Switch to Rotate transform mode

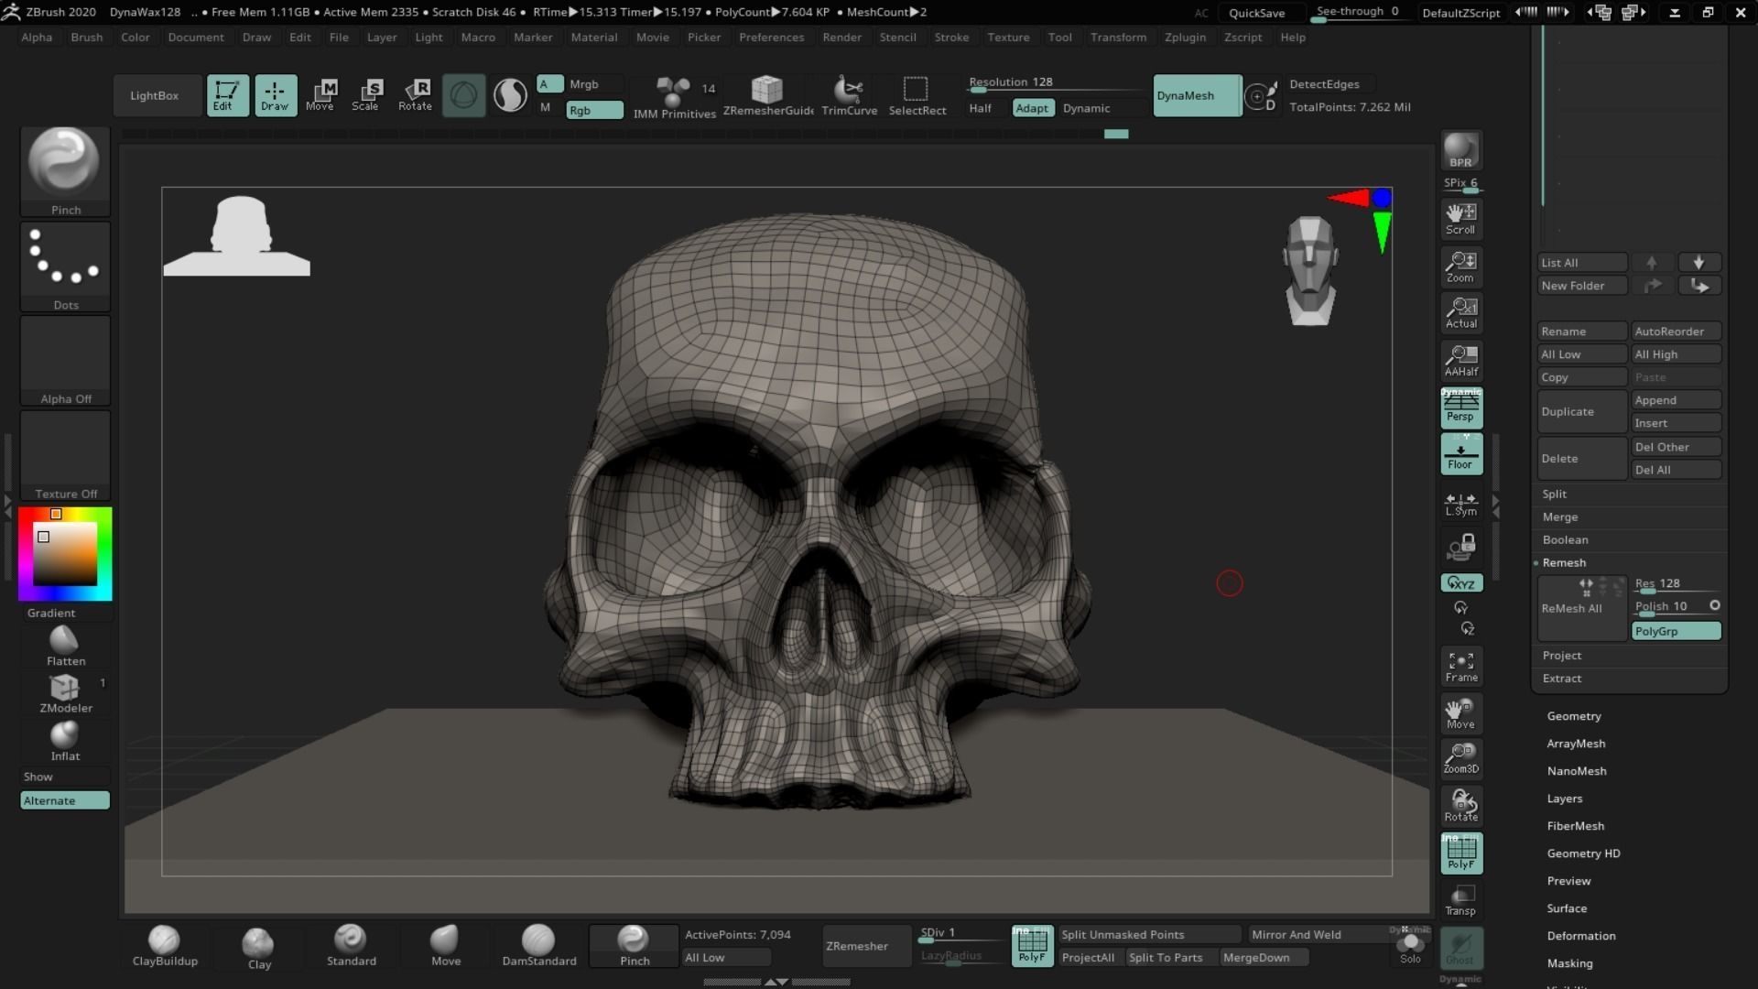click(416, 95)
